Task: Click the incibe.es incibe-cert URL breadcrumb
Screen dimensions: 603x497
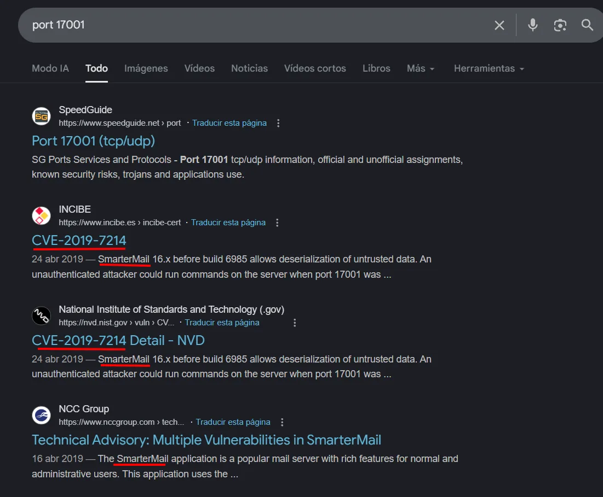Action: click(x=119, y=223)
